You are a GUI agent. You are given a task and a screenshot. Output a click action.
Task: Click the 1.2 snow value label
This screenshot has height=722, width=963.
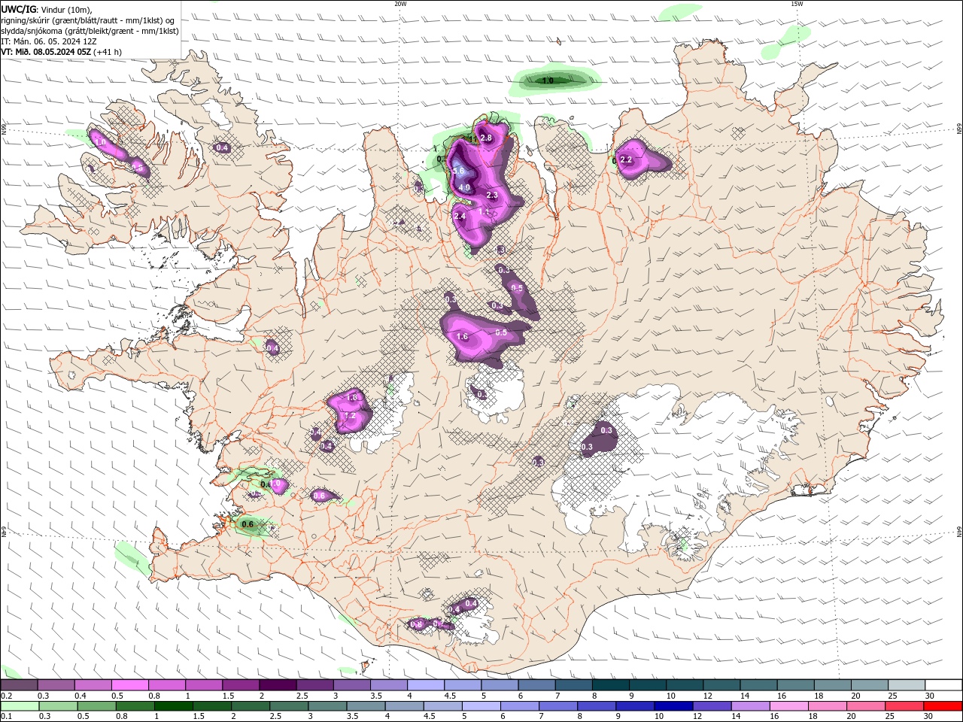[x=350, y=415]
